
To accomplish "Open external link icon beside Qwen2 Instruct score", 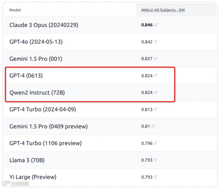I will tap(156, 92).
